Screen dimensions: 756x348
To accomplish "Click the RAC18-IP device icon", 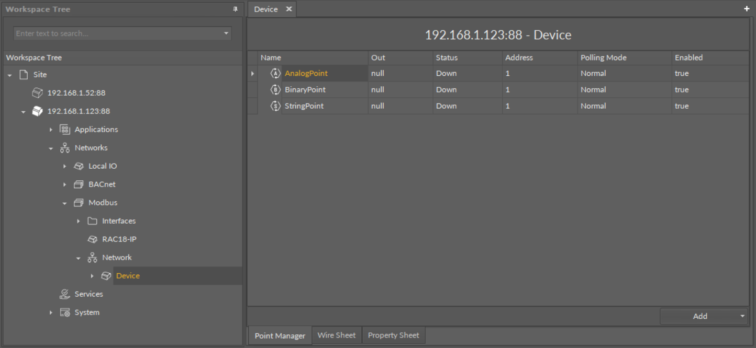I will pyautogui.click(x=92, y=239).
